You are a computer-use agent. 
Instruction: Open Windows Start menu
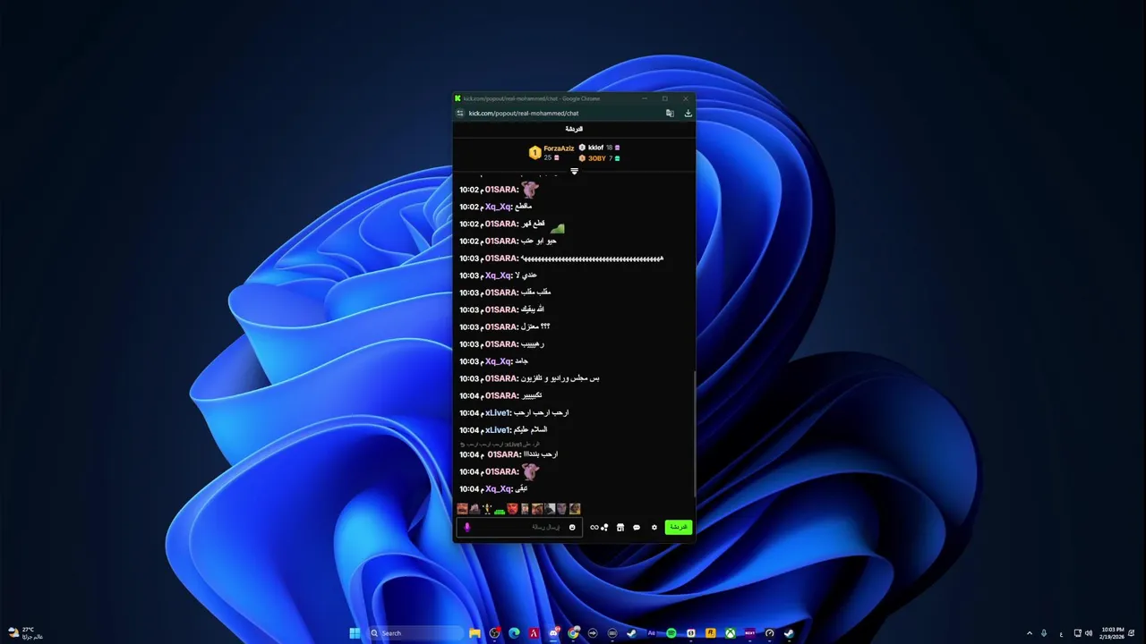click(x=355, y=633)
